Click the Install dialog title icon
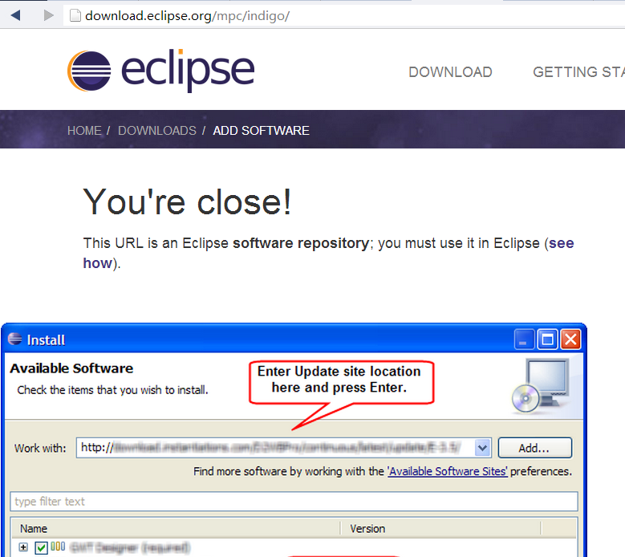 pos(15,339)
